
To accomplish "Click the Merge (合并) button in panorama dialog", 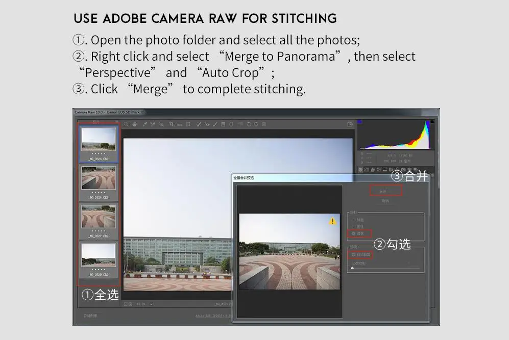I will click(385, 191).
